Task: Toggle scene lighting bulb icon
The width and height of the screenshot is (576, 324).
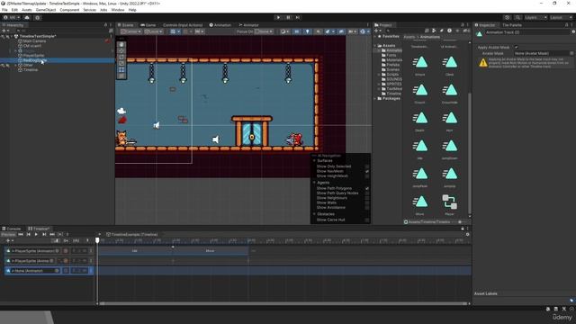Action: pos(308,31)
